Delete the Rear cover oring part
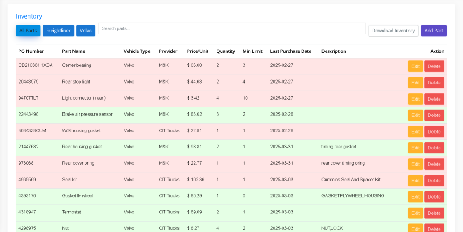The image size is (463, 232). [434, 164]
